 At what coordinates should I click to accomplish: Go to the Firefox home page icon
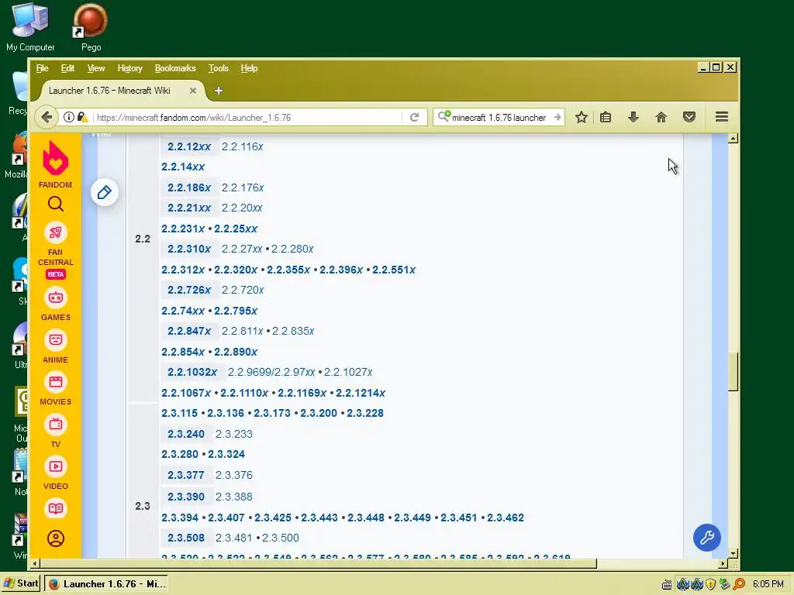pyautogui.click(x=661, y=118)
